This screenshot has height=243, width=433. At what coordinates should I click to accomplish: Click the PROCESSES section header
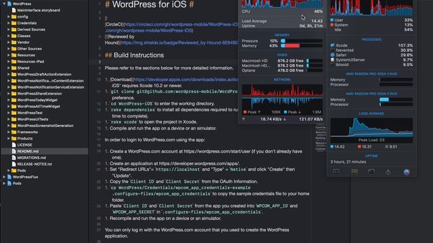click(371, 40)
